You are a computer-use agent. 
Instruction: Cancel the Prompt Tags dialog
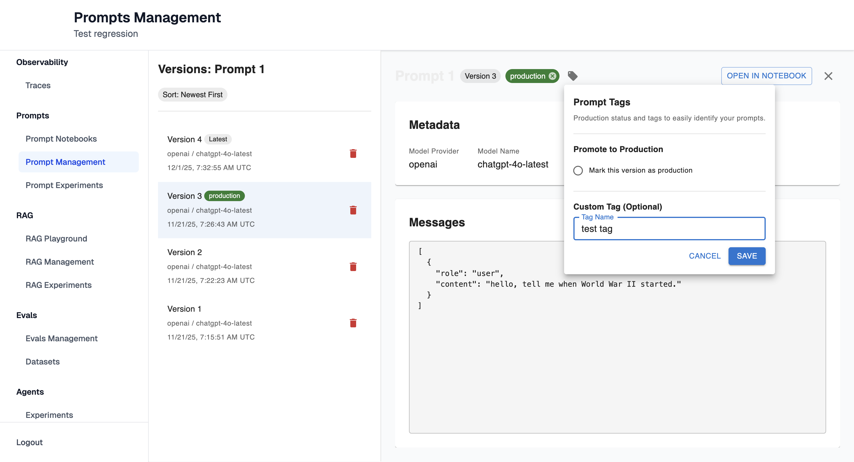tap(704, 256)
